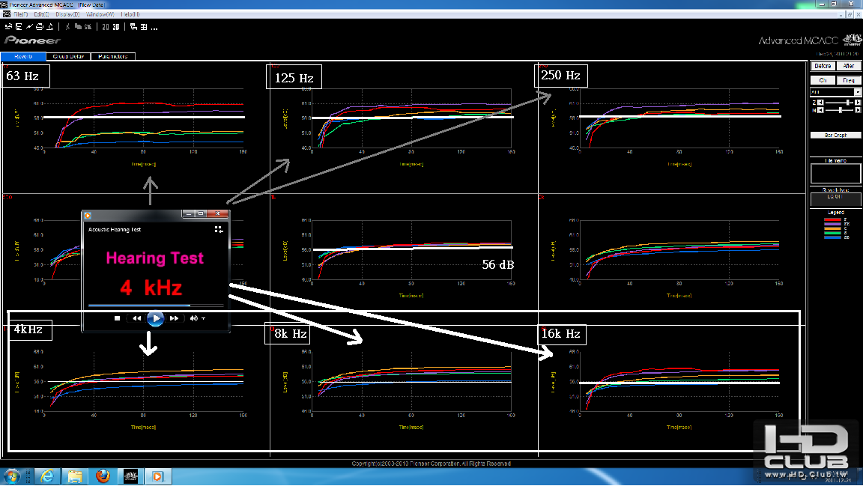Viewport: 863px width, 486px height.
Task: Open the Display(D) menu
Action: point(67,14)
